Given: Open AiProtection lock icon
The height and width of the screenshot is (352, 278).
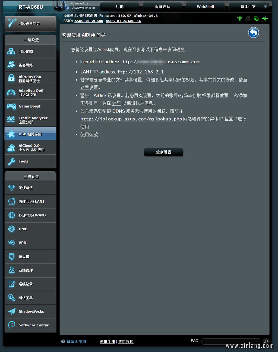Looking at the screenshot, I should point(11,78).
